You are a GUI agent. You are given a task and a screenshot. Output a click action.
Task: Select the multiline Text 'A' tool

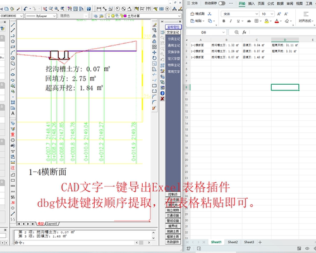tap(13, 113)
